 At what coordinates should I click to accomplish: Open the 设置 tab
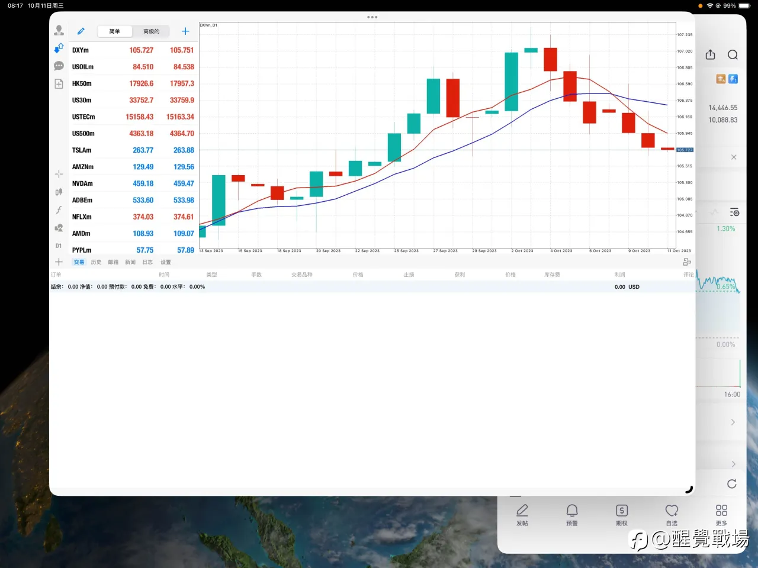[x=166, y=262]
